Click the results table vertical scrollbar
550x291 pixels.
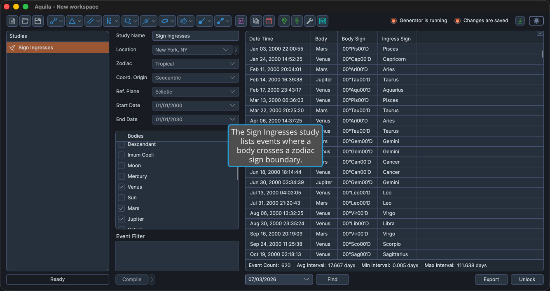pos(542,53)
